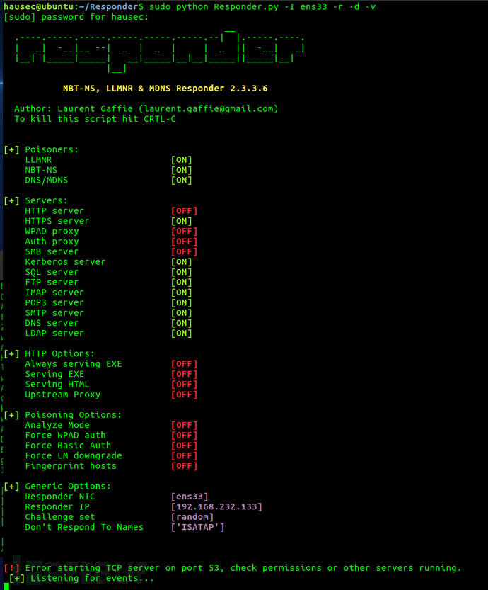This screenshot has height=590, width=488.
Task: Click the 'Always serving EXE' option
Action: (x=74, y=364)
